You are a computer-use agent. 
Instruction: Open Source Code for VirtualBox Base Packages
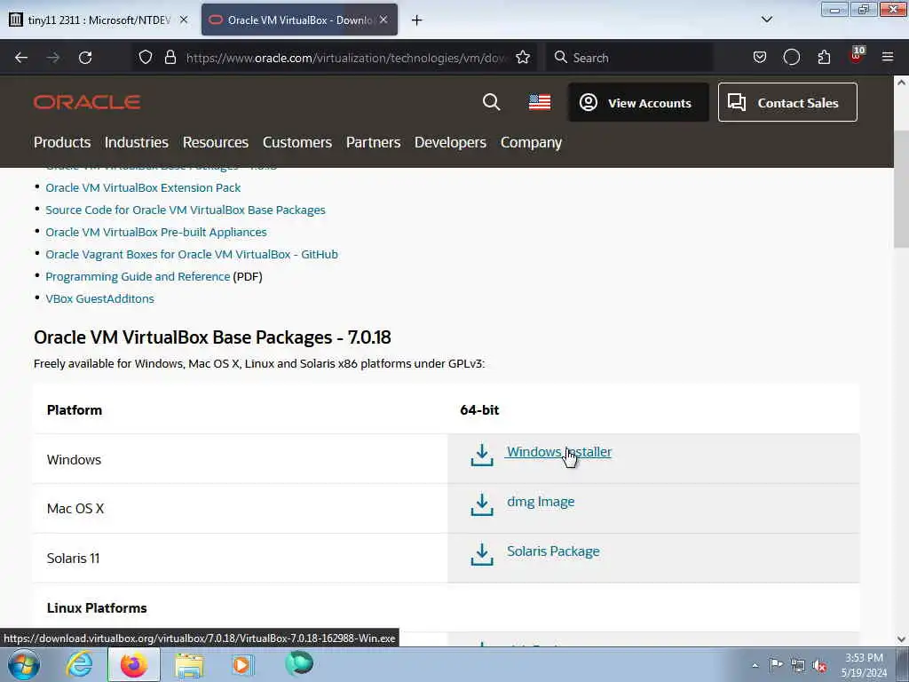pyautogui.click(x=186, y=210)
